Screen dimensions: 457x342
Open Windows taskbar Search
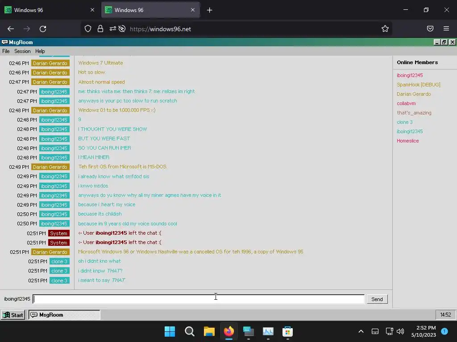click(x=189, y=331)
